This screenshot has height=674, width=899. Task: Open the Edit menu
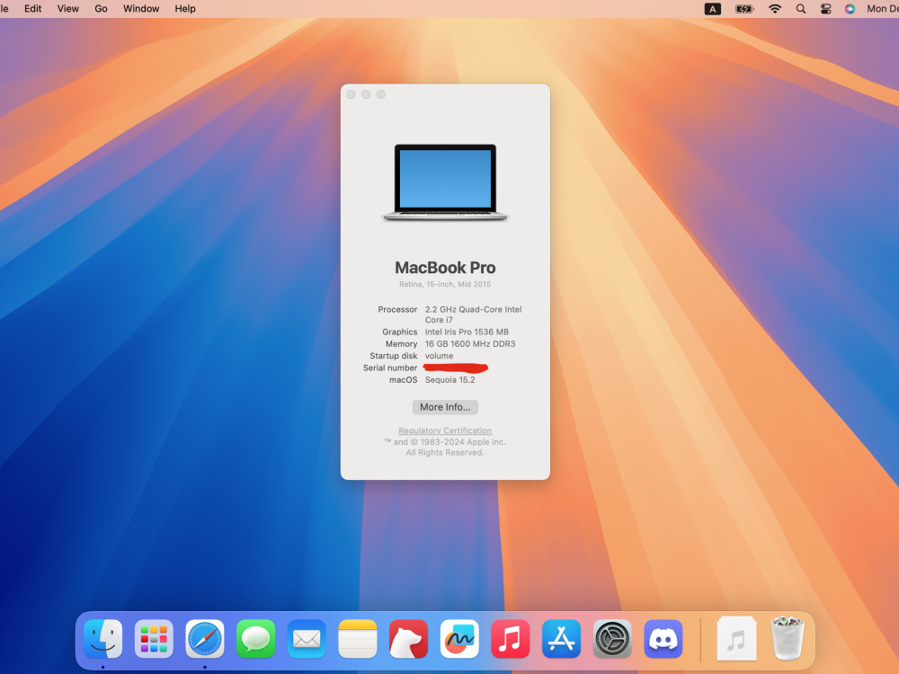(x=32, y=9)
